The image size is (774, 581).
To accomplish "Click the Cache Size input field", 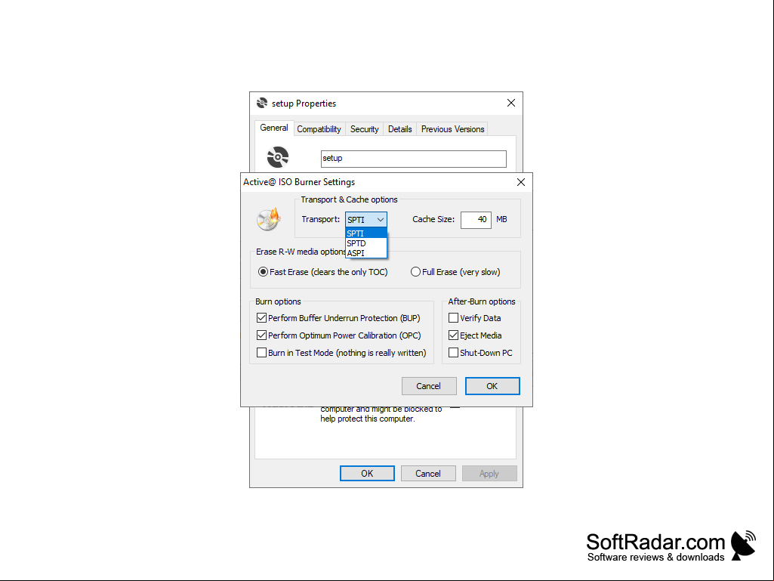I will [476, 220].
